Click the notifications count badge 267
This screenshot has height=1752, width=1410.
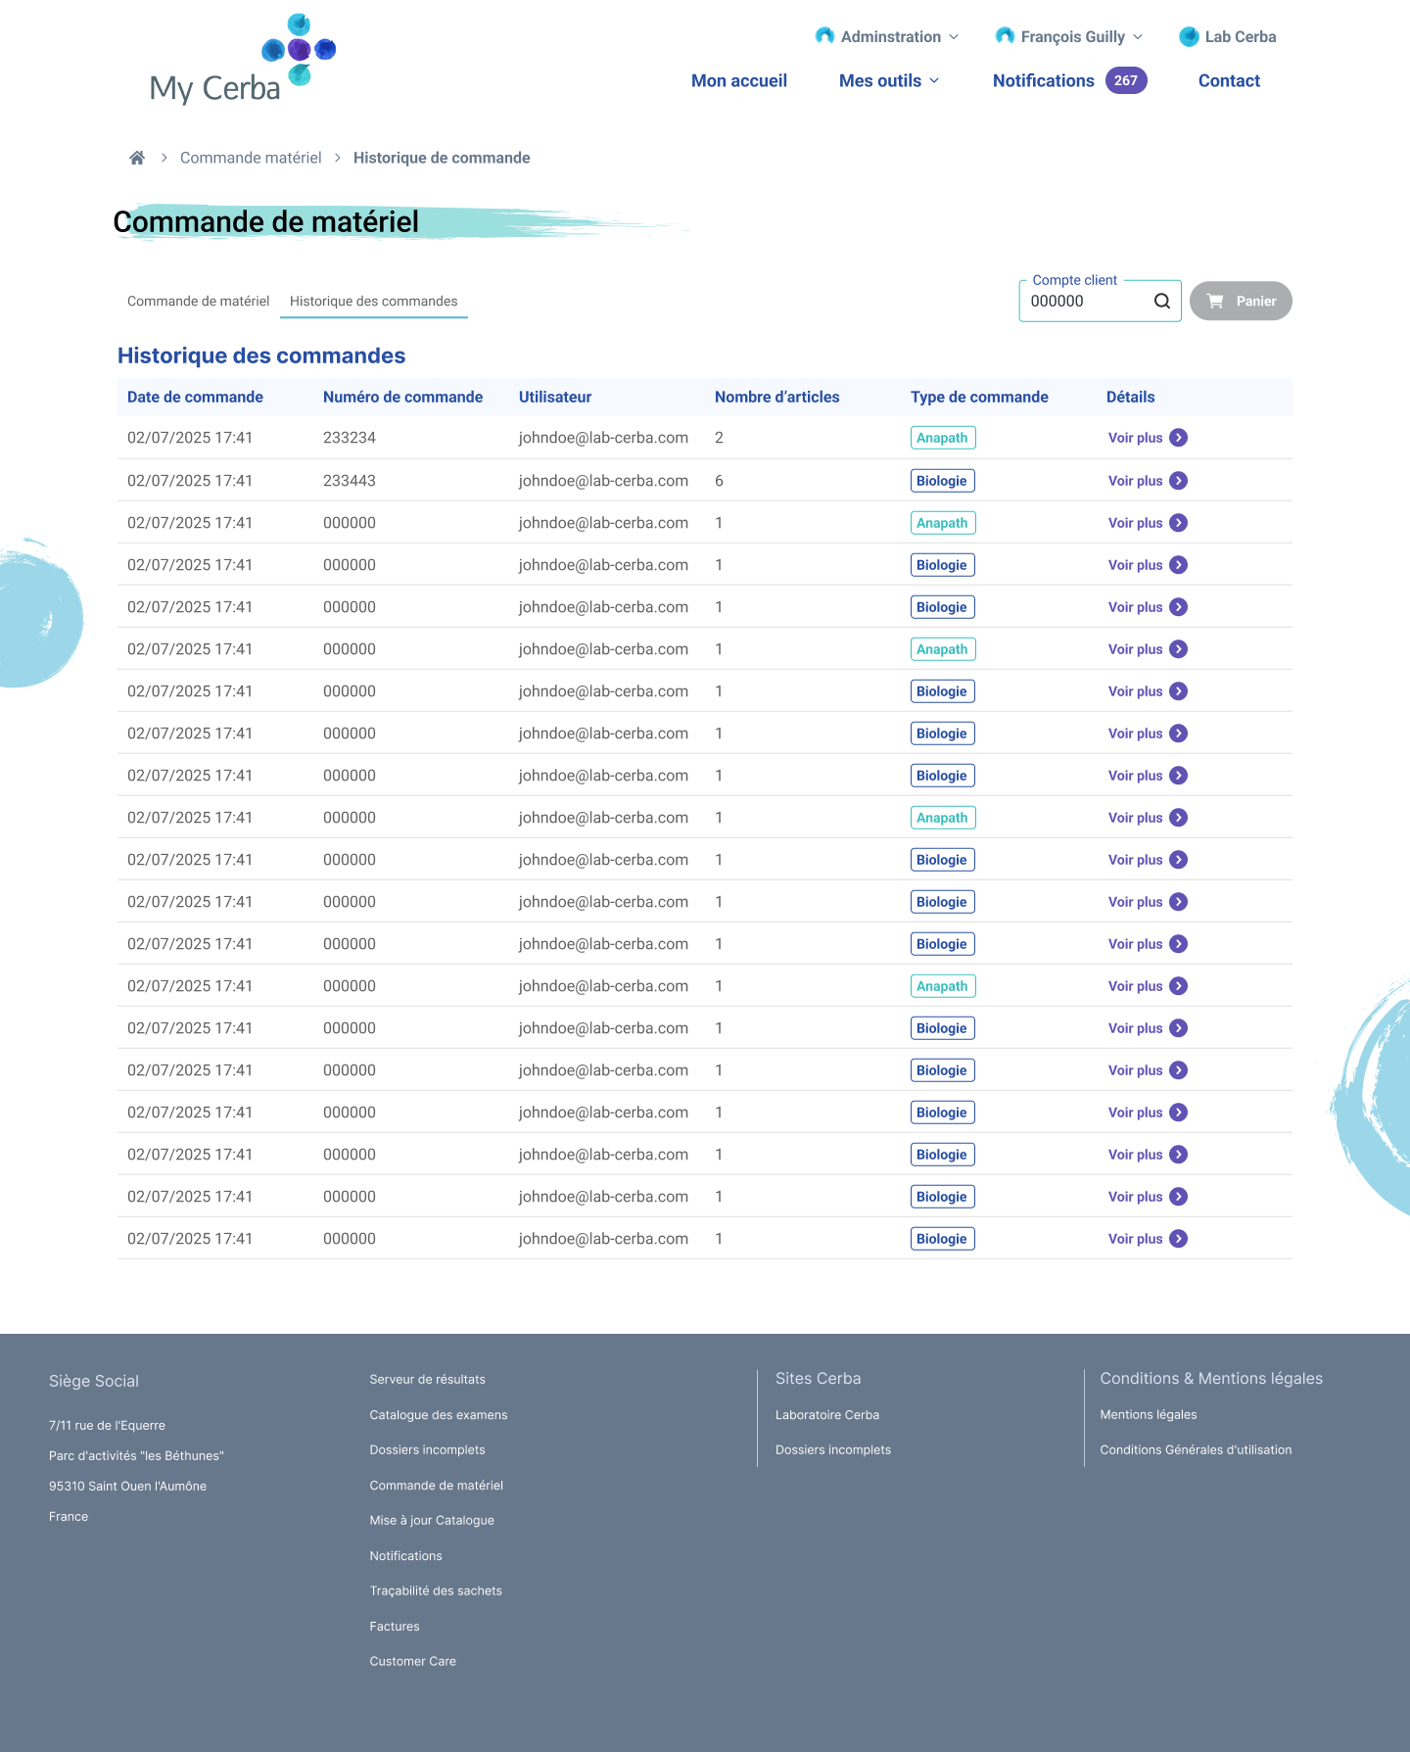pyautogui.click(x=1126, y=80)
